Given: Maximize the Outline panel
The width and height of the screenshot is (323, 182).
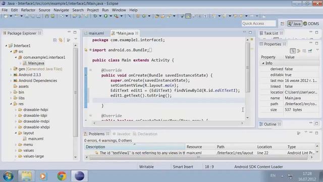Looking at the screenshot, I should click(x=316, y=123).
